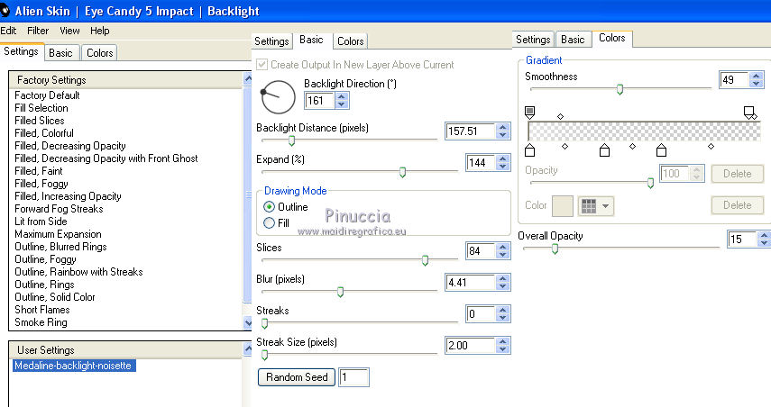Decrease the Slices value

[502, 255]
